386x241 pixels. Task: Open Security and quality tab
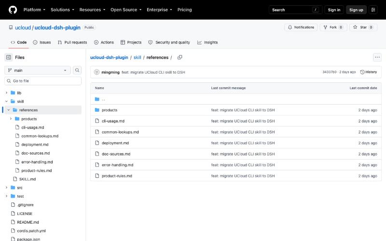click(169, 42)
